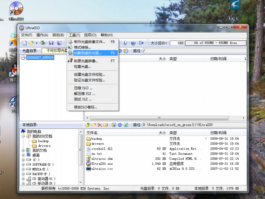
Task: Select the UltraISO.exe file icon
Action: [x=89, y=164]
